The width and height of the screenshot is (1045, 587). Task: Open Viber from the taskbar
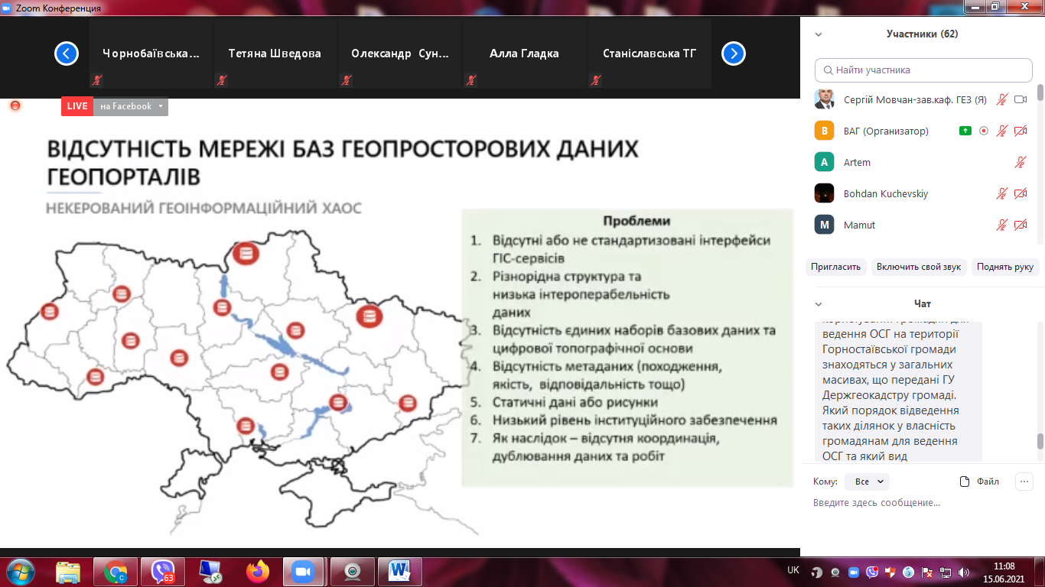point(163,572)
